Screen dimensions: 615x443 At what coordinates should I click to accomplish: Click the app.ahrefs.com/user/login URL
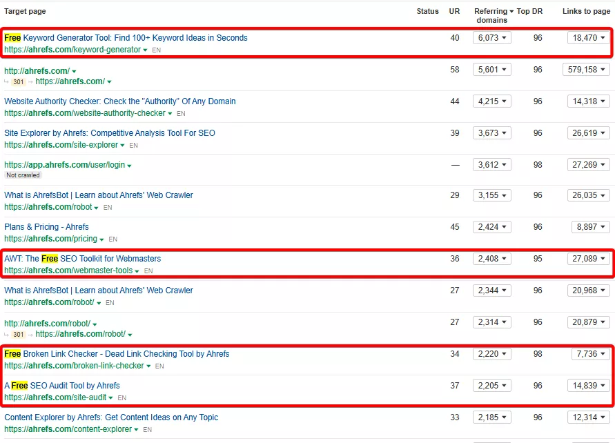(x=65, y=165)
